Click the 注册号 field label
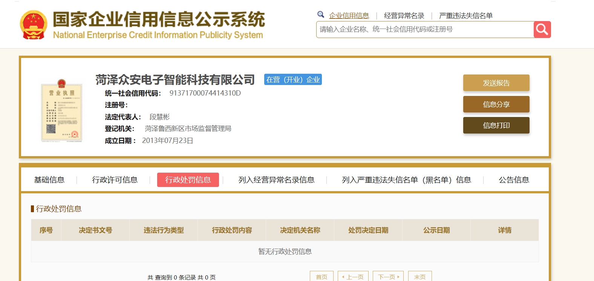594x281 pixels. (x=116, y=105)
